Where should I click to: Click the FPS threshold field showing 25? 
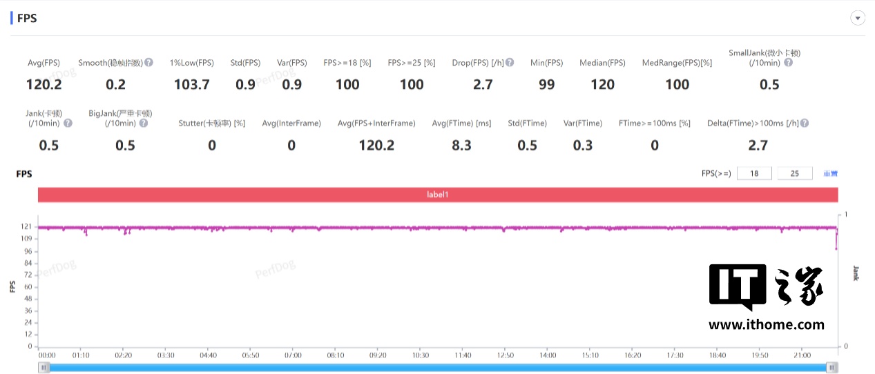[x=794, y=174]
